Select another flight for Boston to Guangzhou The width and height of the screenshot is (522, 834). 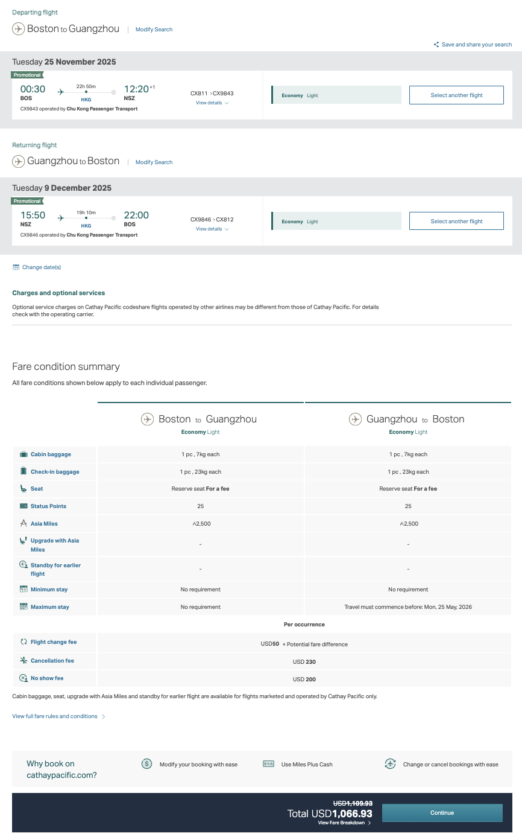tap(456, 95)
